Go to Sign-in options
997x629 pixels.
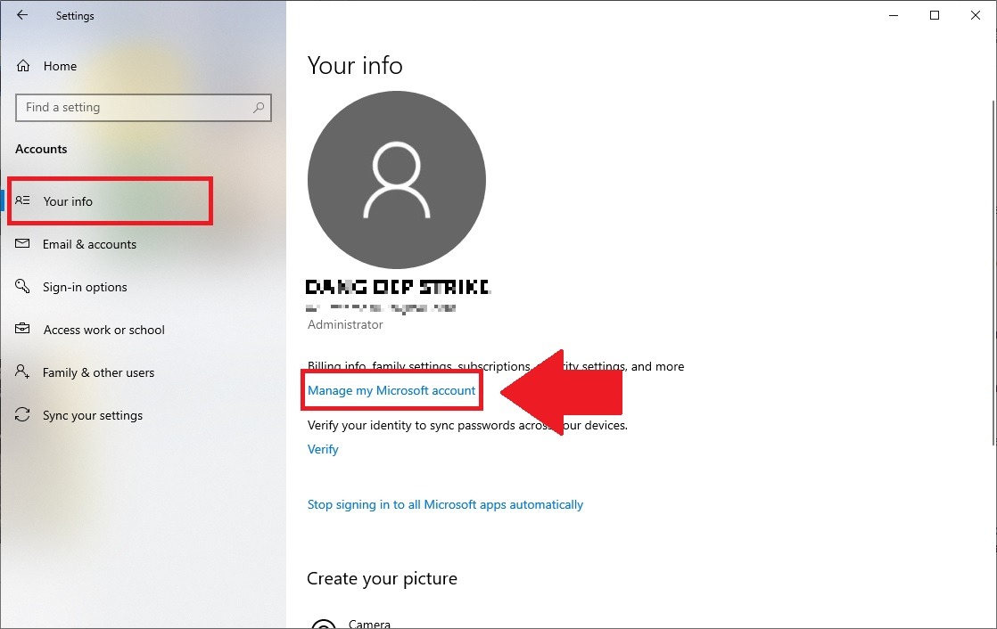click(x=85, y=287)
